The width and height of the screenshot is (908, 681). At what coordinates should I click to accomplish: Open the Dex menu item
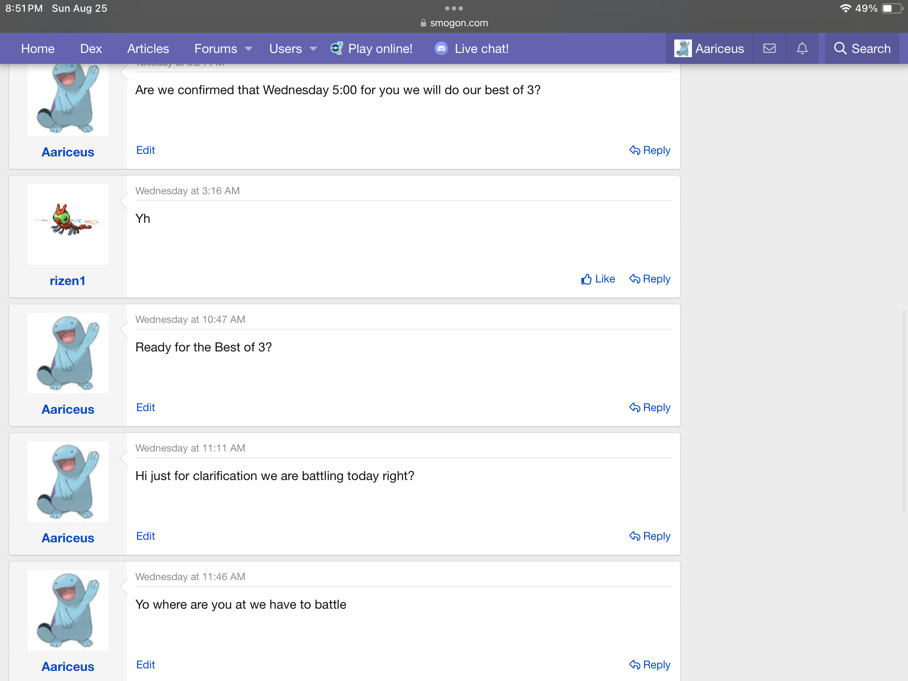91,49
